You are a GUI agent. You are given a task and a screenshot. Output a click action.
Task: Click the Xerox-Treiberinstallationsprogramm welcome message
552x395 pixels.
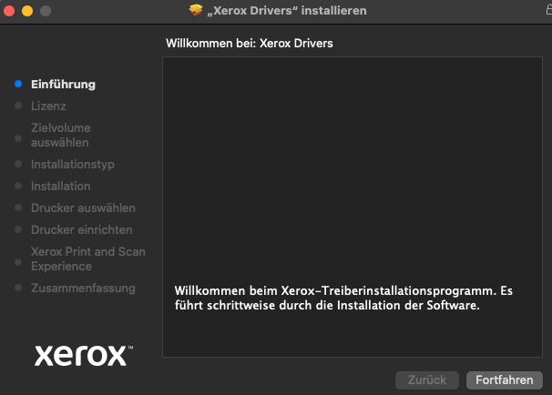[x=343, y=299]
